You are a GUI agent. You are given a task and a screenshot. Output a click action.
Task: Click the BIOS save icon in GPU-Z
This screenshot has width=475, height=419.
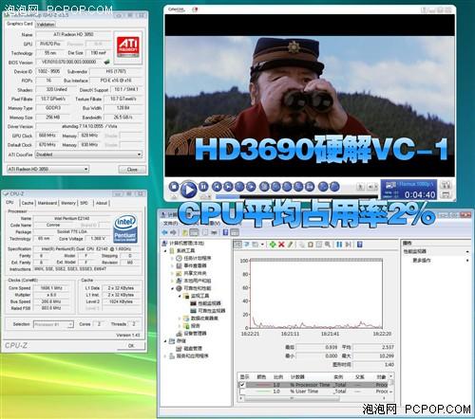point(107,62)
